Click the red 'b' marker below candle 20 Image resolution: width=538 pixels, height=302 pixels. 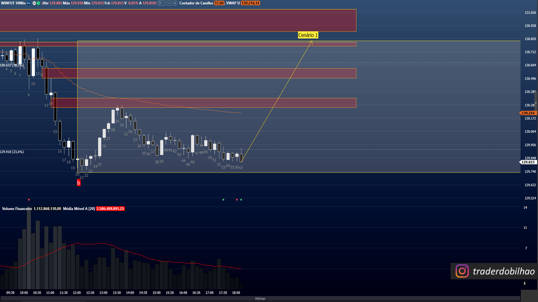[x=78, y=183]
